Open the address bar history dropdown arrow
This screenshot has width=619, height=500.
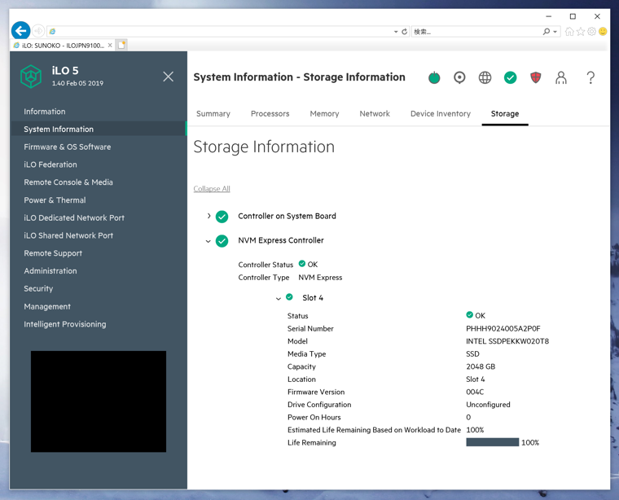(x=396, y=32)
